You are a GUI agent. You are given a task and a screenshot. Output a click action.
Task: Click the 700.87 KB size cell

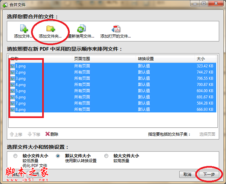click(205, 84)
